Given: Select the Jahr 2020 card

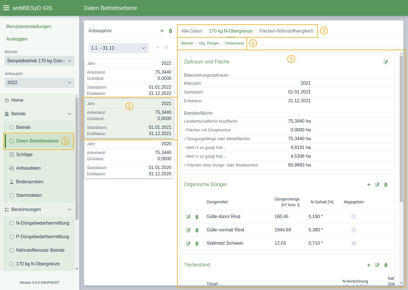Looking at the screenshot, I should coord(129,159).
